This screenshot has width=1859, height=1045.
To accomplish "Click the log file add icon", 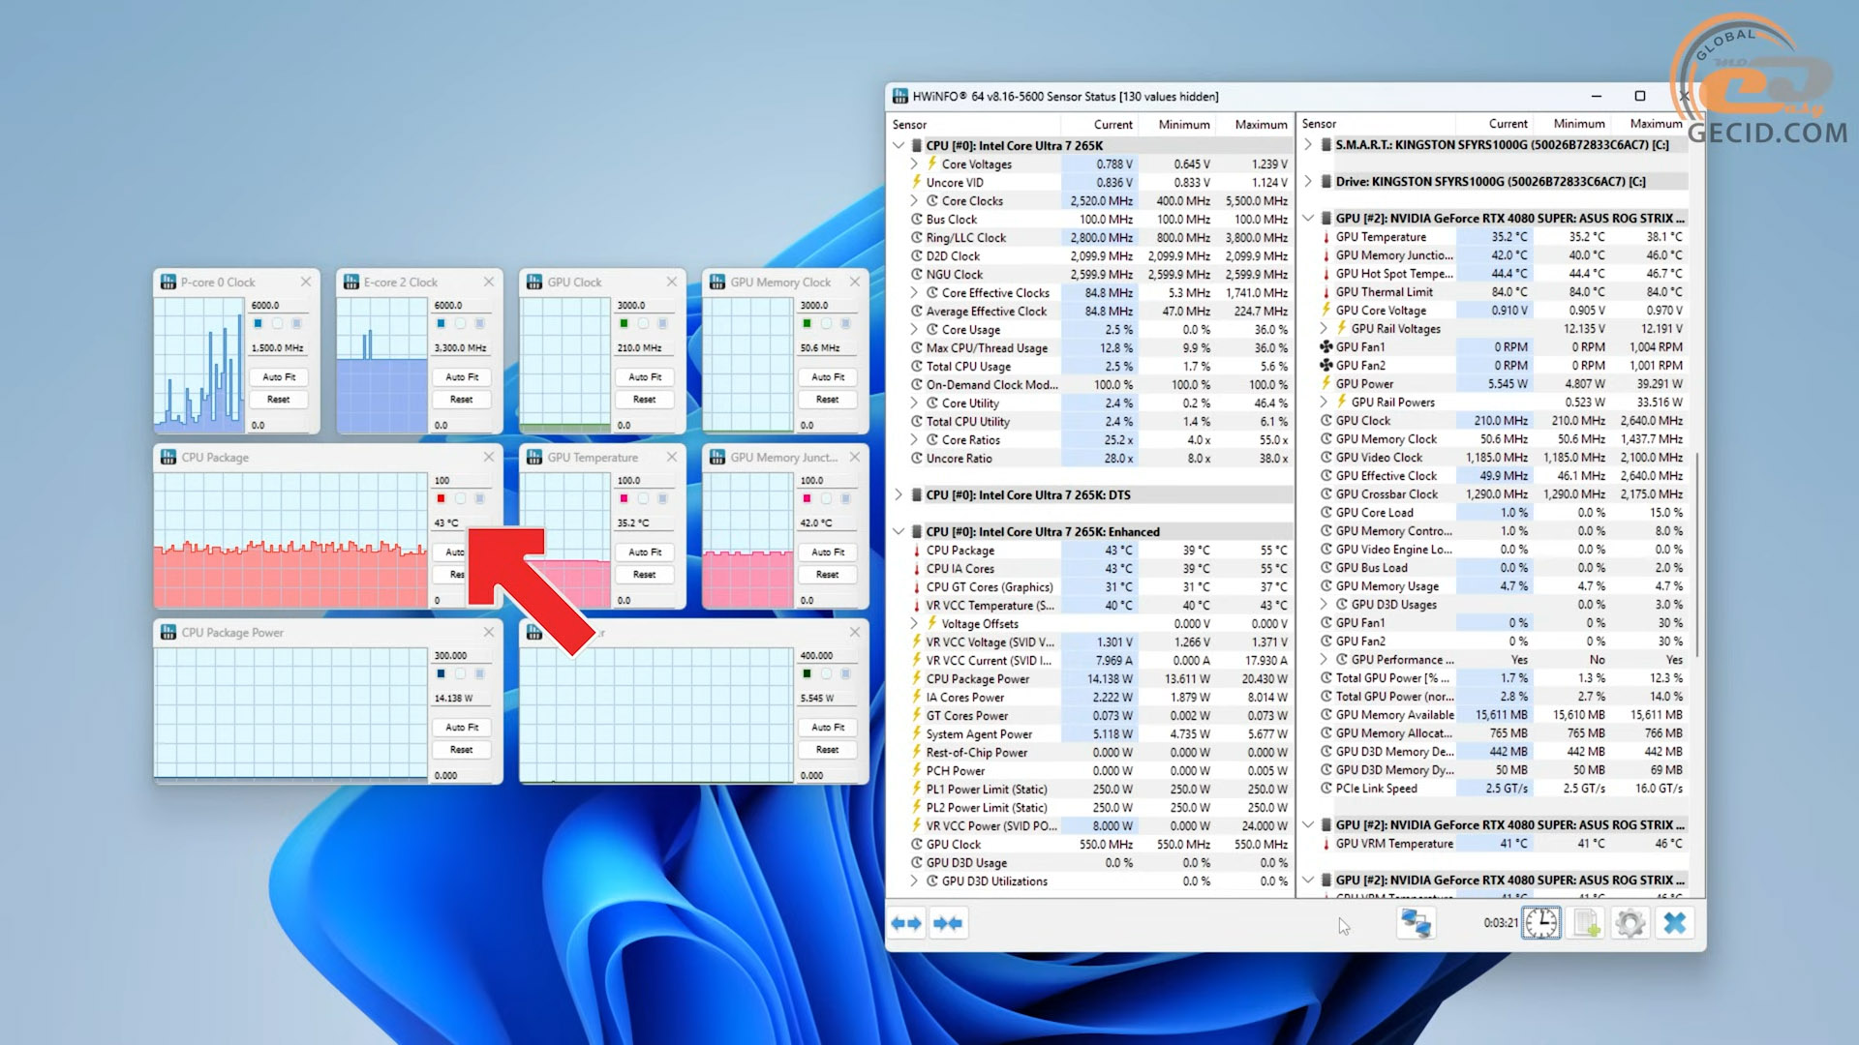I will pos(1586,923).
